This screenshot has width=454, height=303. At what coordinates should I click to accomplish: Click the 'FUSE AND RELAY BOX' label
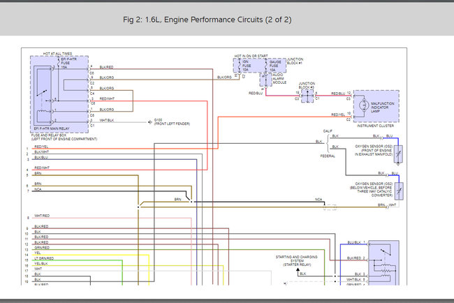pyautogui.click(x=49, y=135)
